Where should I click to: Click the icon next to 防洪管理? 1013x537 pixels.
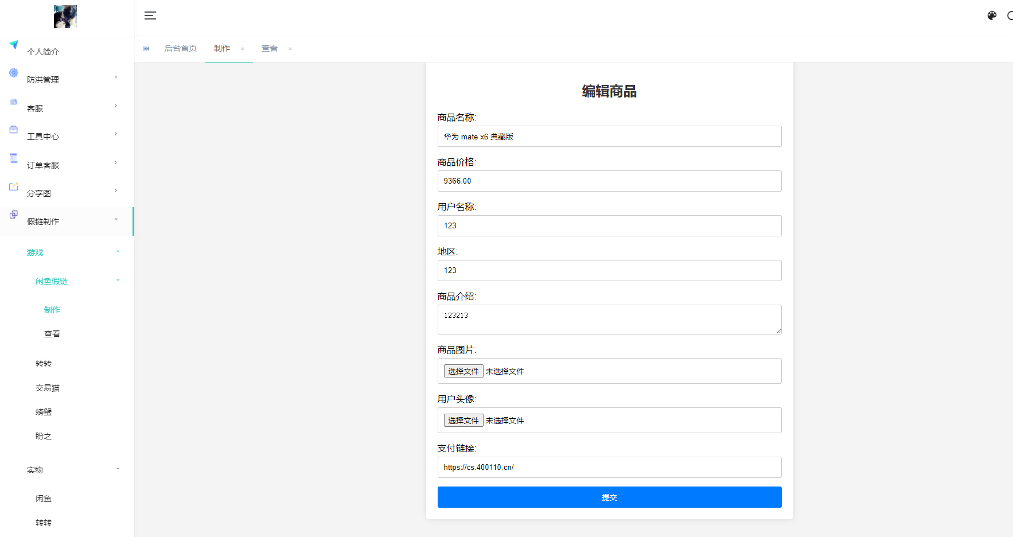(14, 73)
